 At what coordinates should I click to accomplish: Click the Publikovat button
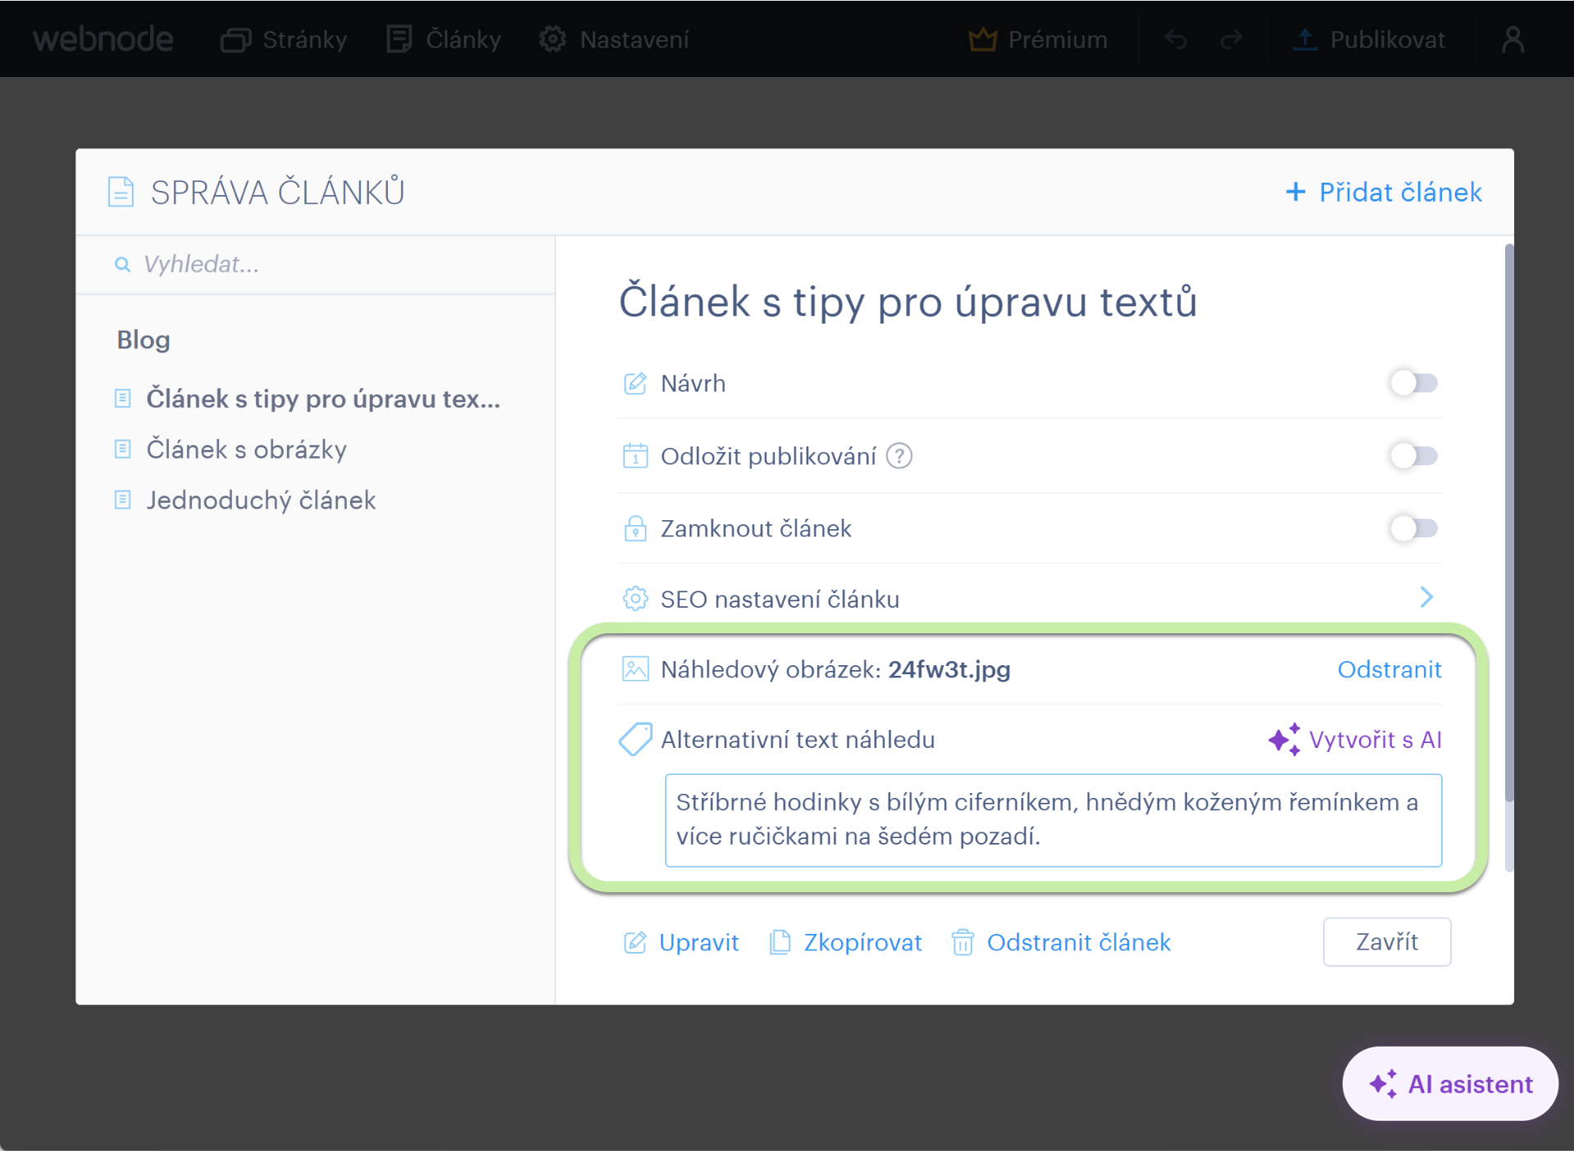click(x=1369, y=39)
